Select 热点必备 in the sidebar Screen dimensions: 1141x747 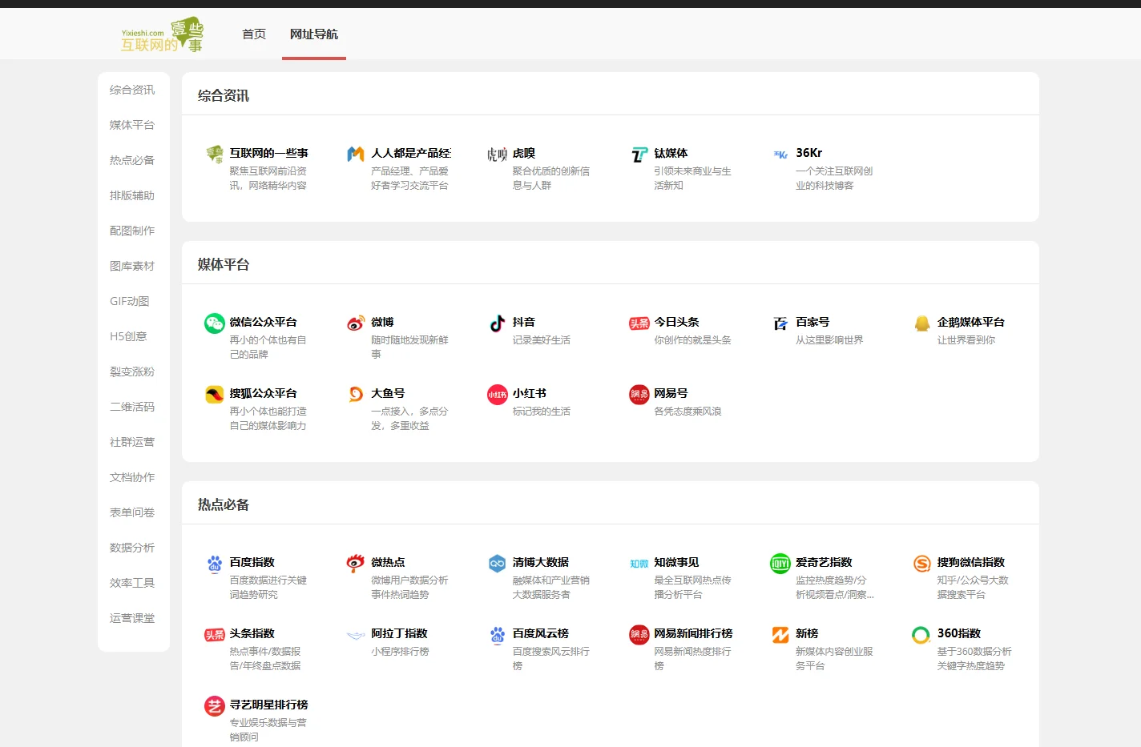(x=132, y=160)
